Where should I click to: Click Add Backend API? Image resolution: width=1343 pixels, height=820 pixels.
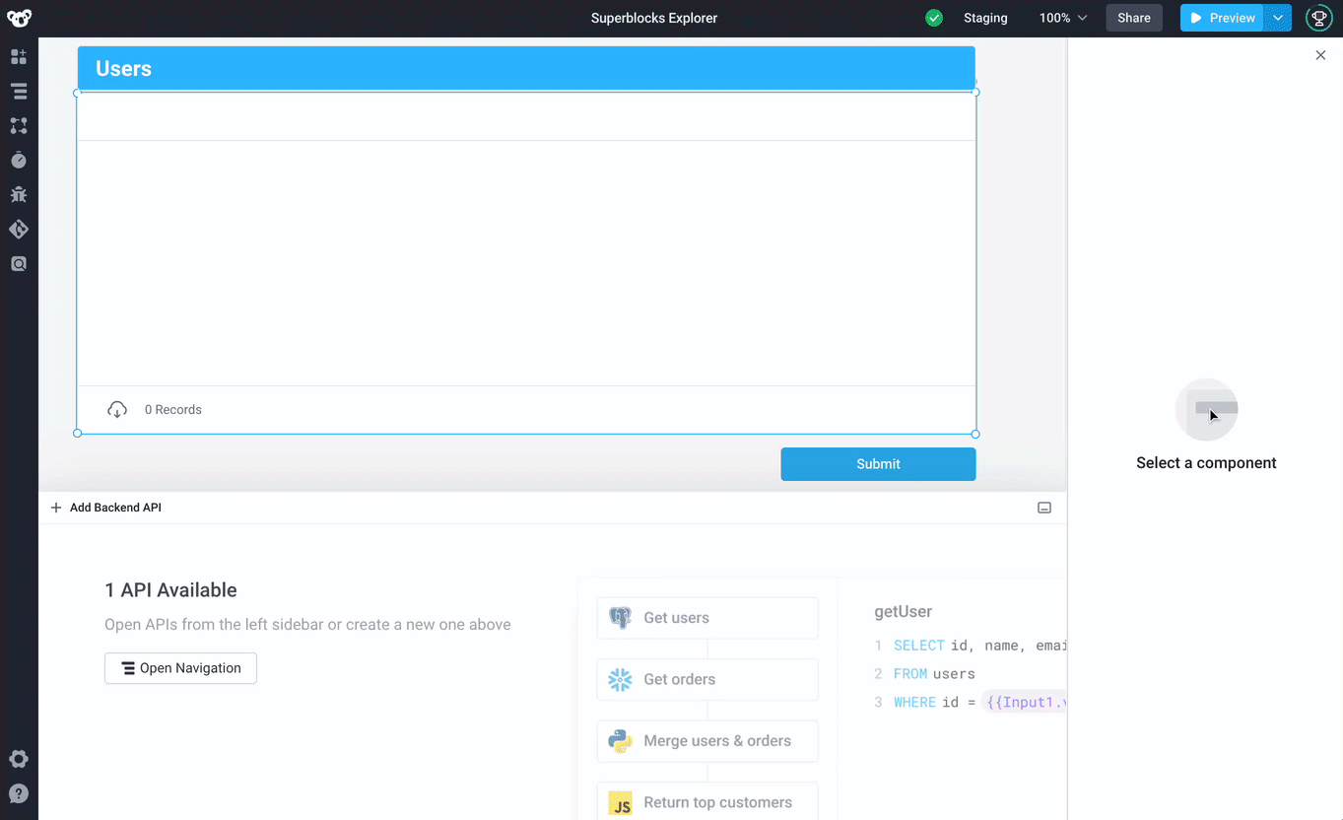(x=105, y=507)
